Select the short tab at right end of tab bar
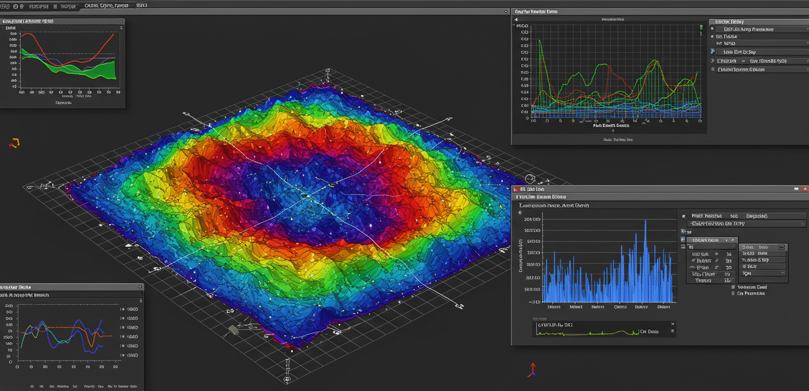The height and width of the screenshot is (391, 809). point(142,6)
